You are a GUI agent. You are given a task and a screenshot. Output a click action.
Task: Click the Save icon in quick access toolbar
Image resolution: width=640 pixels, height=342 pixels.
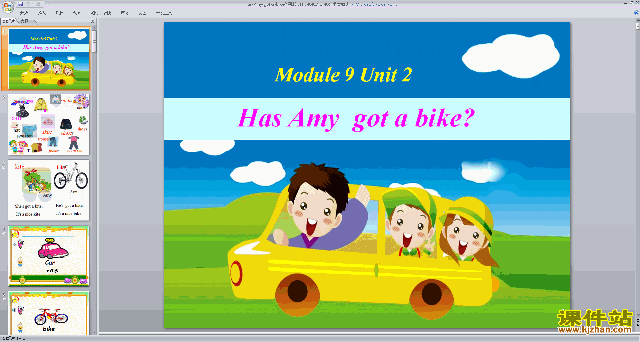[x=20, y=4]
